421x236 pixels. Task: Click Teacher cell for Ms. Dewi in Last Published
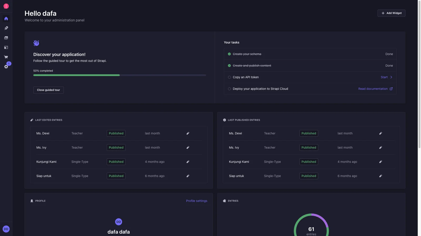[270, 133]
